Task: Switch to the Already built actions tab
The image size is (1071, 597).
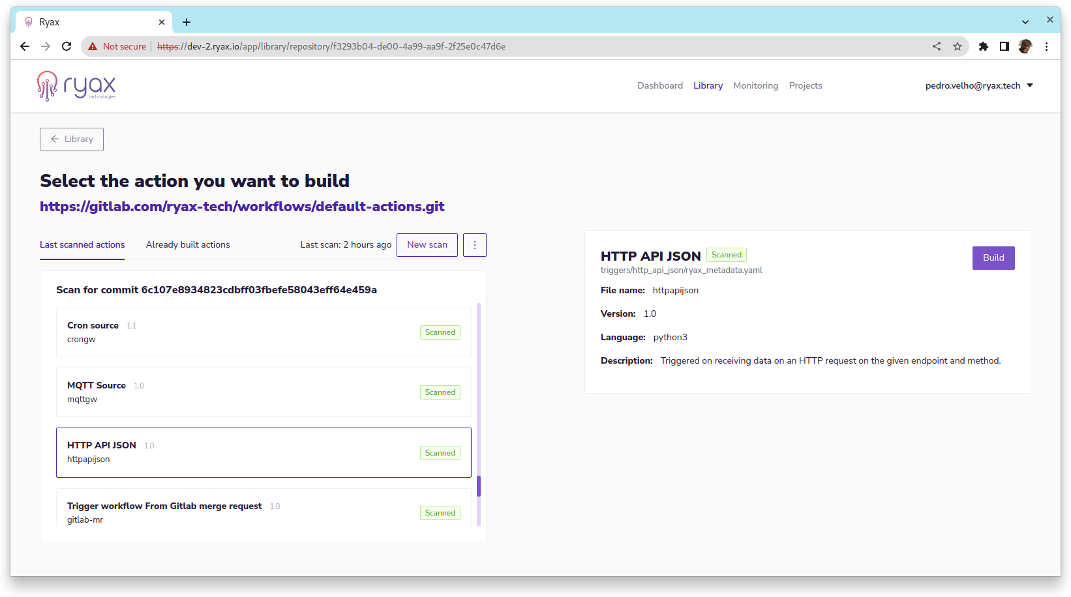Action: point(188,244)
